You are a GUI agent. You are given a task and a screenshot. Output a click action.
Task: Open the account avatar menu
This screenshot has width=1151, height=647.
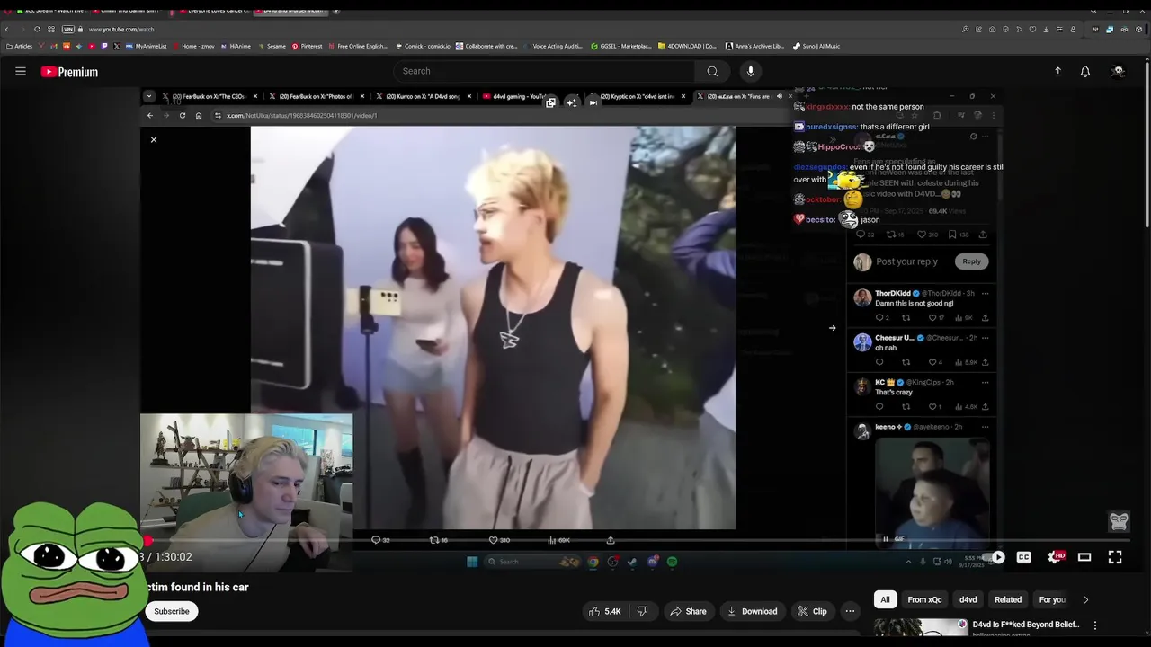[x=1118, y=71]
